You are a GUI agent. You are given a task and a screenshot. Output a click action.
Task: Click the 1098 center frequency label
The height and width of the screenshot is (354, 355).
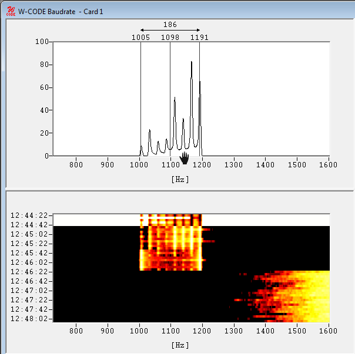[x=170, y=38]
